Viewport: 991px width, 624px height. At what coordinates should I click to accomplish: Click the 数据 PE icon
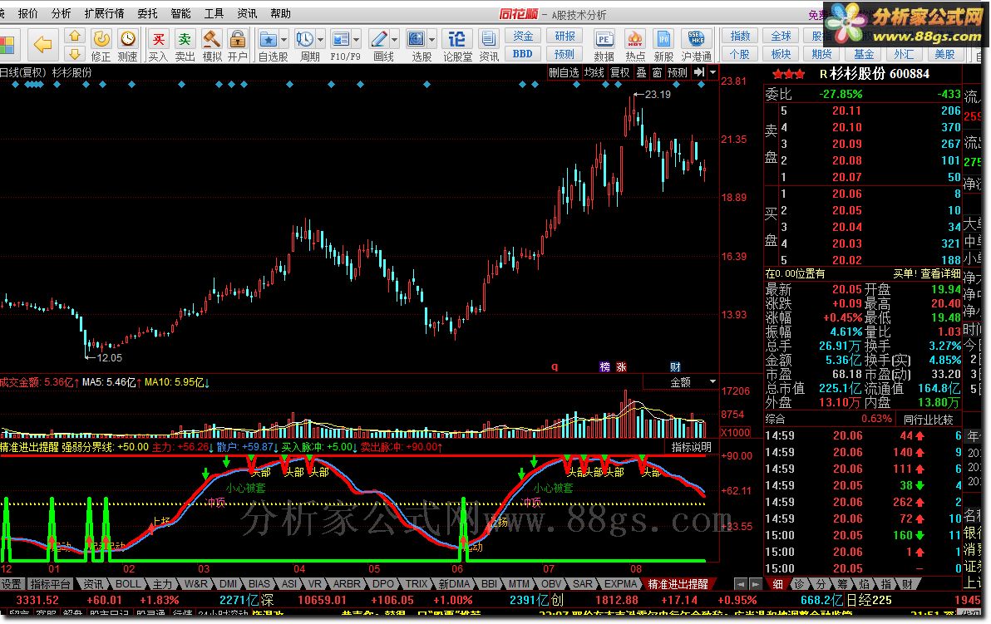(604, 40)
